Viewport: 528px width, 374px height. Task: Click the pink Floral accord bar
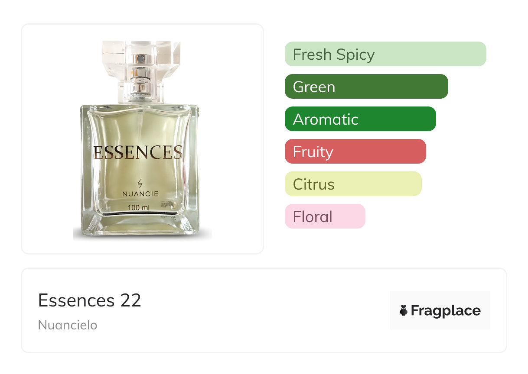pyautogui.click(x=325, y=216)
